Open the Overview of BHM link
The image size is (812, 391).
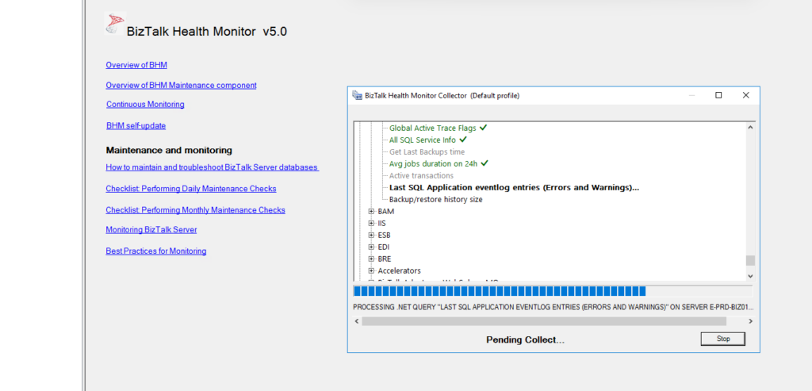click(x=136, y=65)
